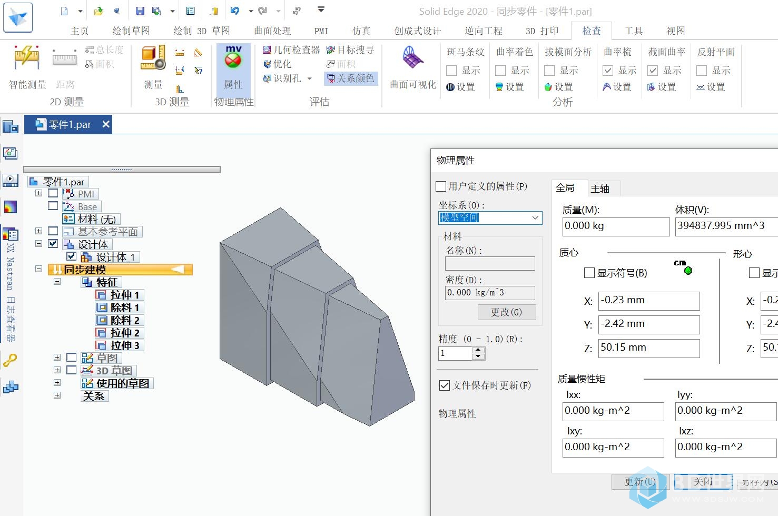Check centroid Show symbol (显示符号) box
Screen dimensions: 778x516
tap(589, 273)
